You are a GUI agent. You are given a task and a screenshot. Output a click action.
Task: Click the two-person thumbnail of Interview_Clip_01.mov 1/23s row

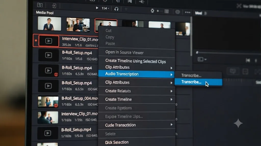pos(48,117)
